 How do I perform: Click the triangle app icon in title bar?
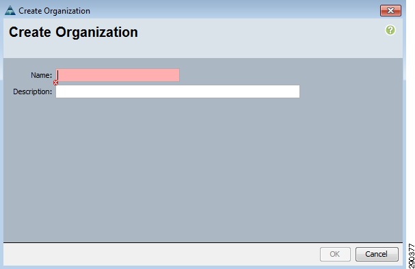10,10
